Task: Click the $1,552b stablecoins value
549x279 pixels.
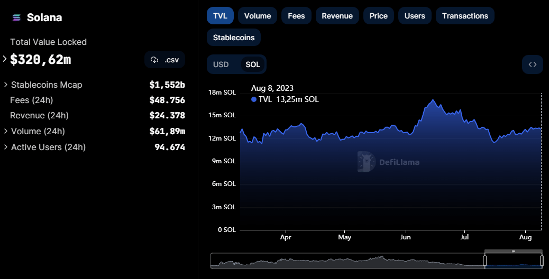Action: coord(167,85)
